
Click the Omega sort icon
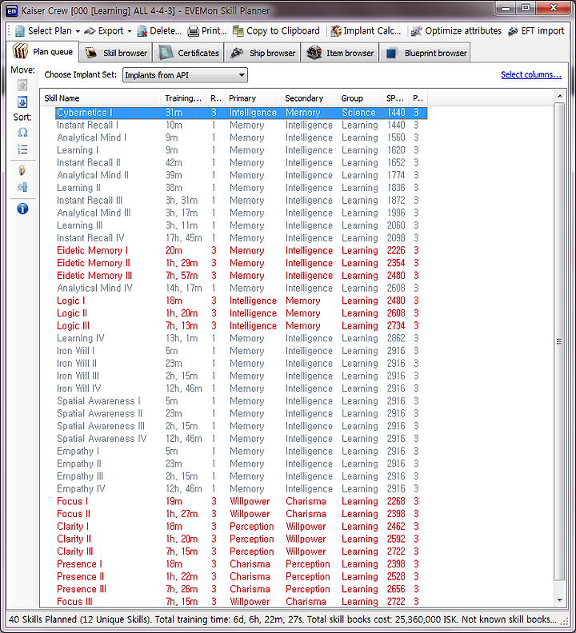tap(22, 133)
